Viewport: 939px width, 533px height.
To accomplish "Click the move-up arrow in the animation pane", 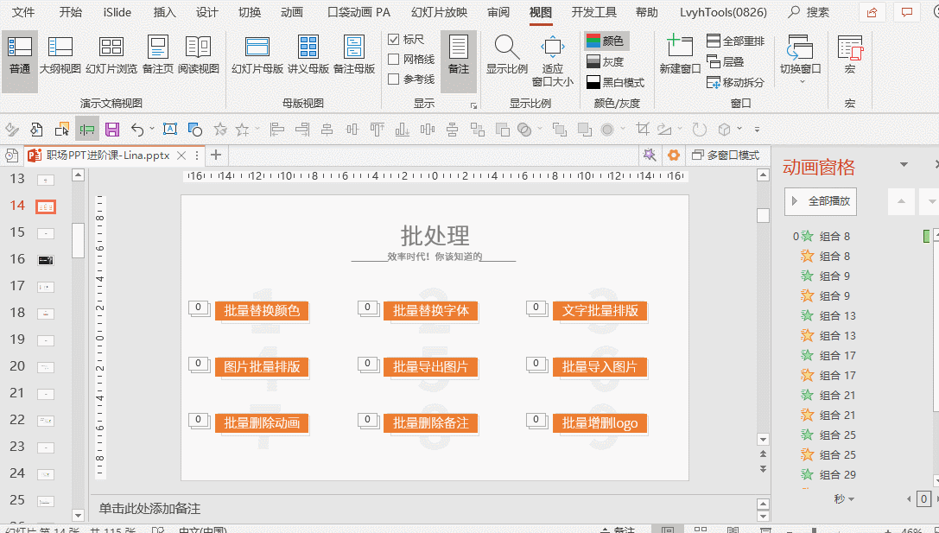I will (901, 201).
